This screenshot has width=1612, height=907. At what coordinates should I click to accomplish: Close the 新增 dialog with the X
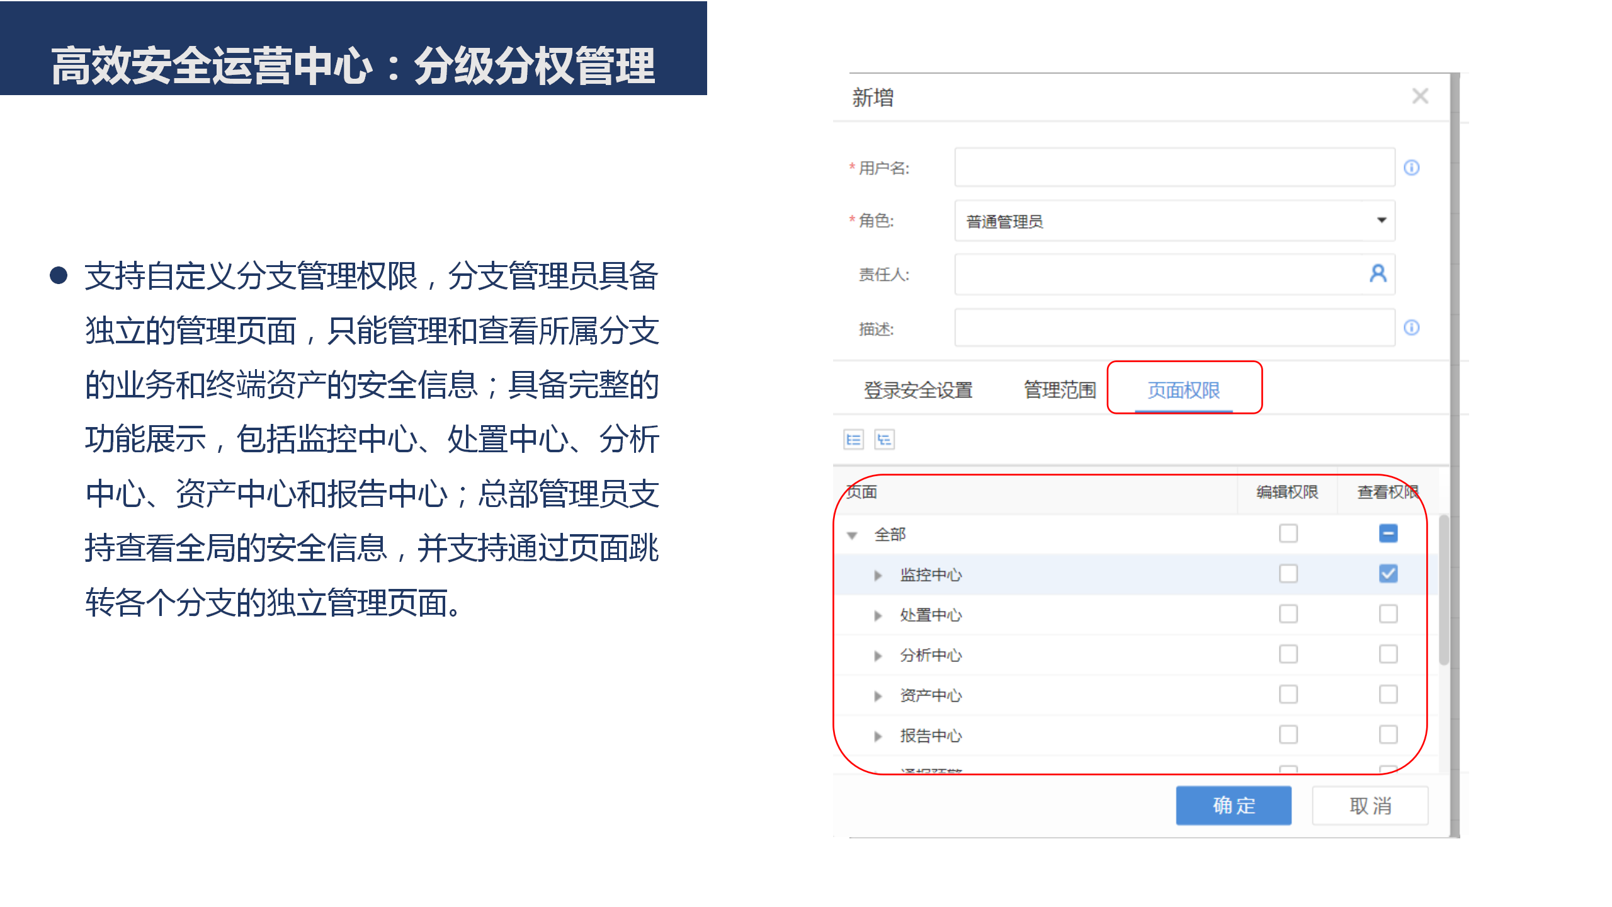point(1420,96)
